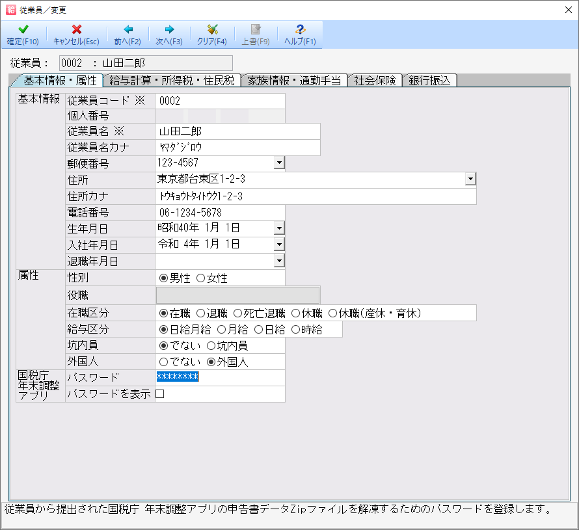This screenshot has width=579, height=530.
Task: Select 月給 as the salary type
Action: point(222,330)
